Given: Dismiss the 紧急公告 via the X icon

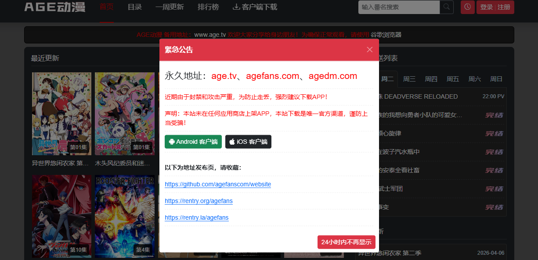Looking at the screenshot, I should click(369, 50).
